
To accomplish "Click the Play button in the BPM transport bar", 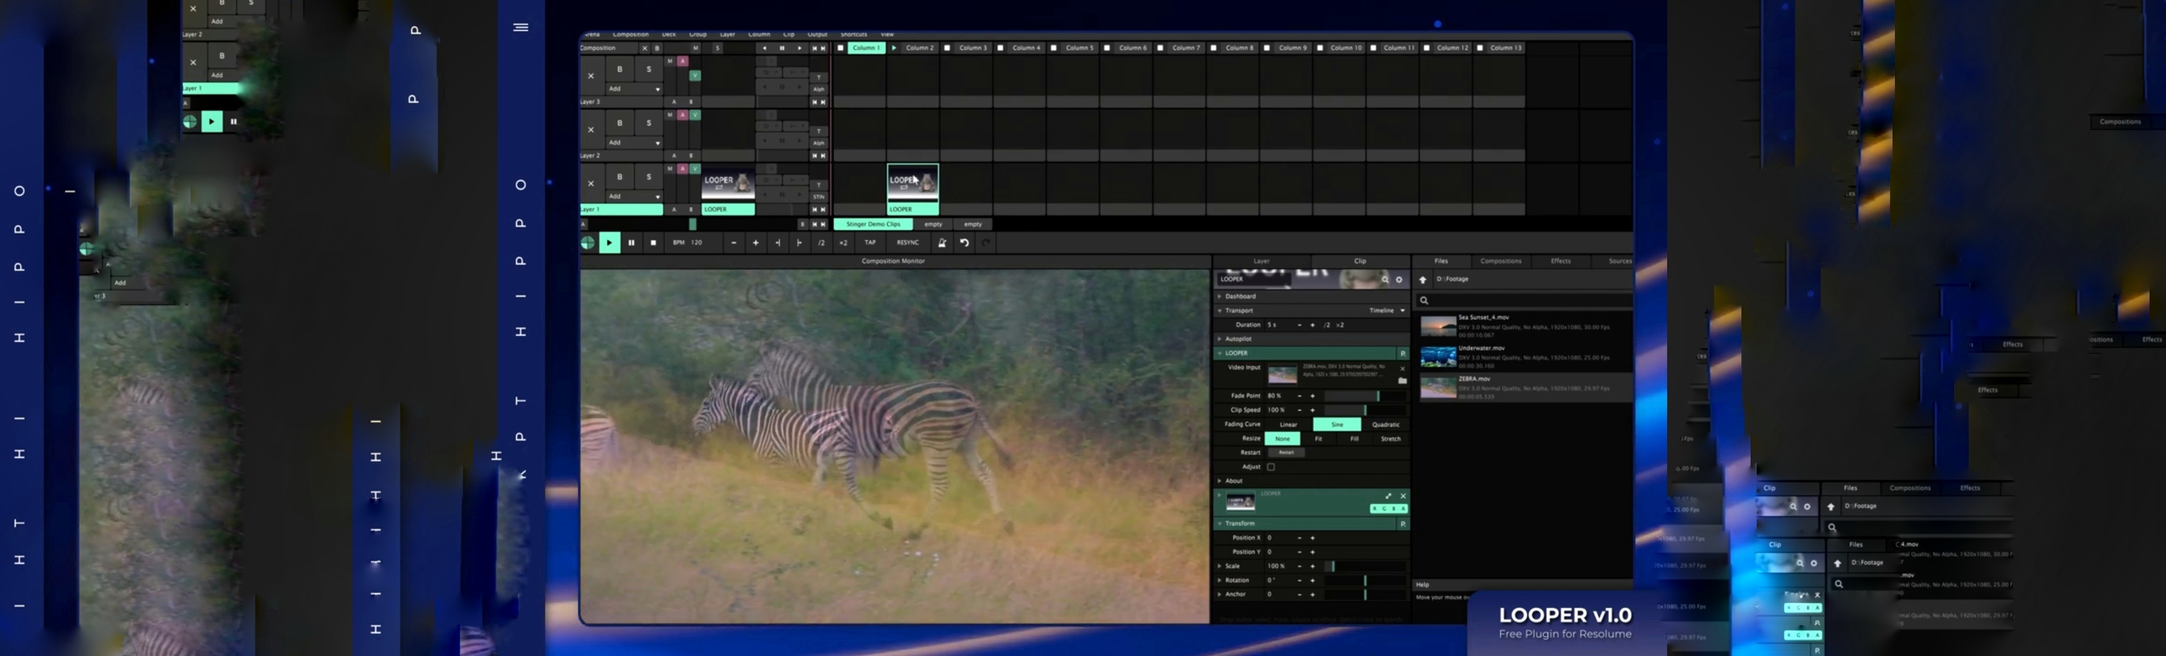I will click(610, 243).
